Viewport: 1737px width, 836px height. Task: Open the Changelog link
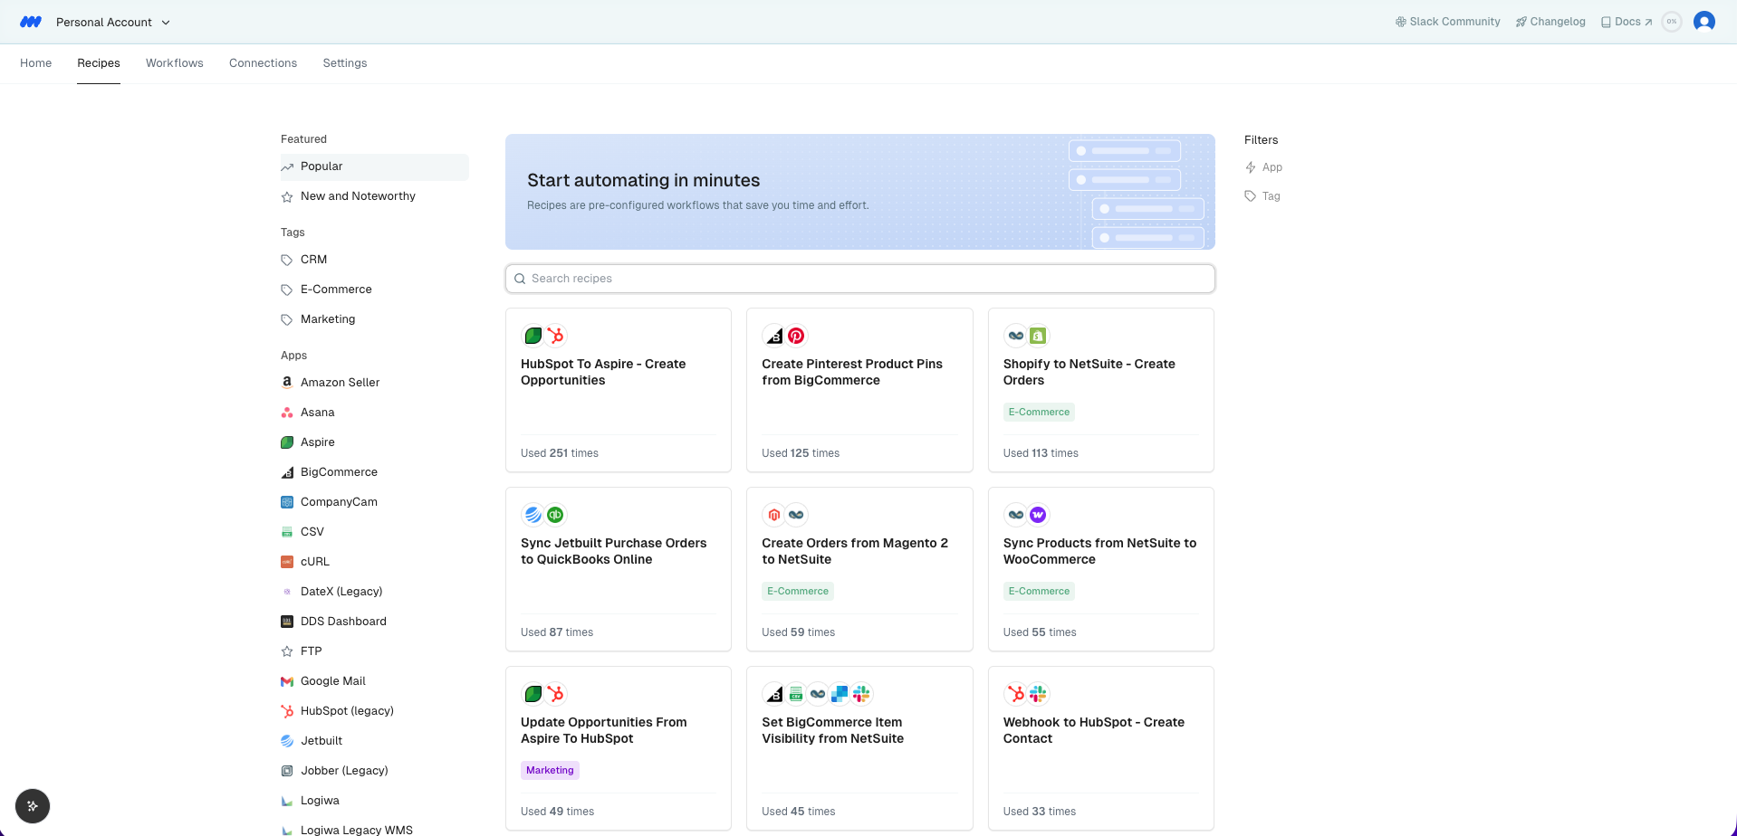(1550, 22)
